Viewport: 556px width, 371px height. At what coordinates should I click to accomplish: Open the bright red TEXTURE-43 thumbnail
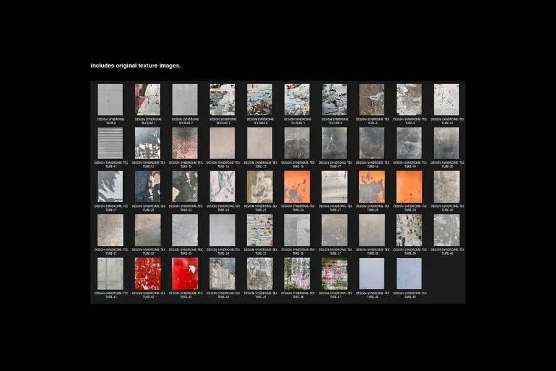[185, 273]
